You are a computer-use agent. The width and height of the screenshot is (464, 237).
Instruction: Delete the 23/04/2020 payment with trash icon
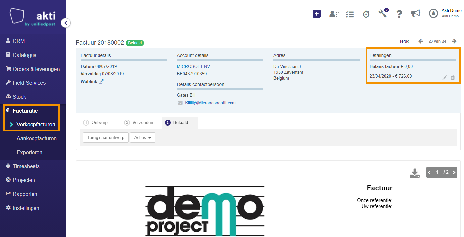click(453, 77)
